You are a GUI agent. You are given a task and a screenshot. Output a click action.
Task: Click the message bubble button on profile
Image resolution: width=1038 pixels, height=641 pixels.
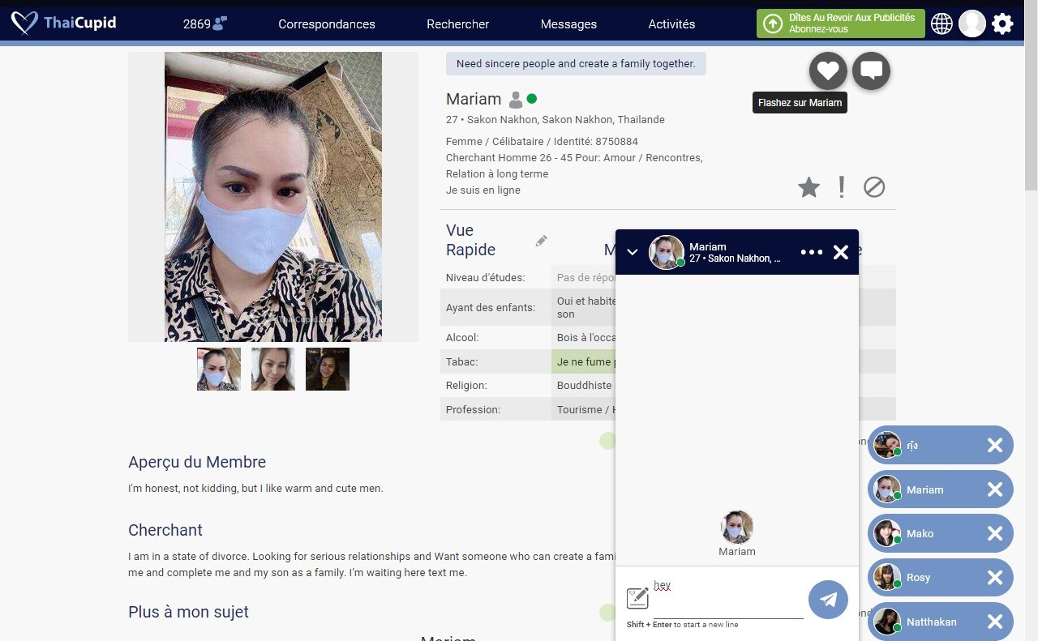click(x=871, y=71)
